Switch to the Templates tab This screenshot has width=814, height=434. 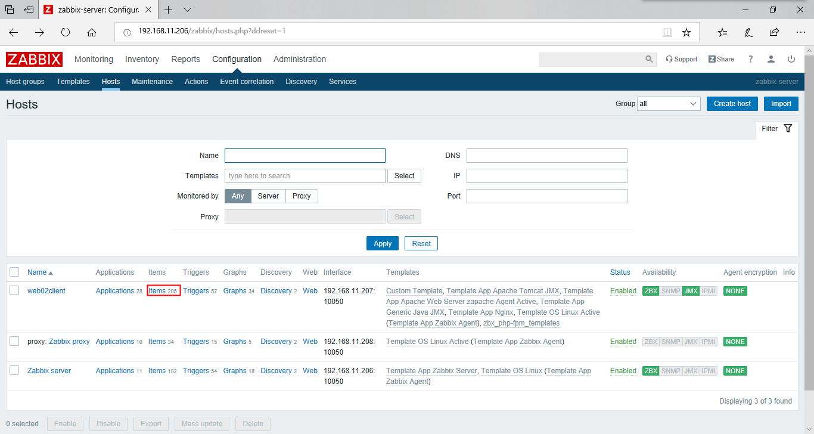tap(73, 82)
